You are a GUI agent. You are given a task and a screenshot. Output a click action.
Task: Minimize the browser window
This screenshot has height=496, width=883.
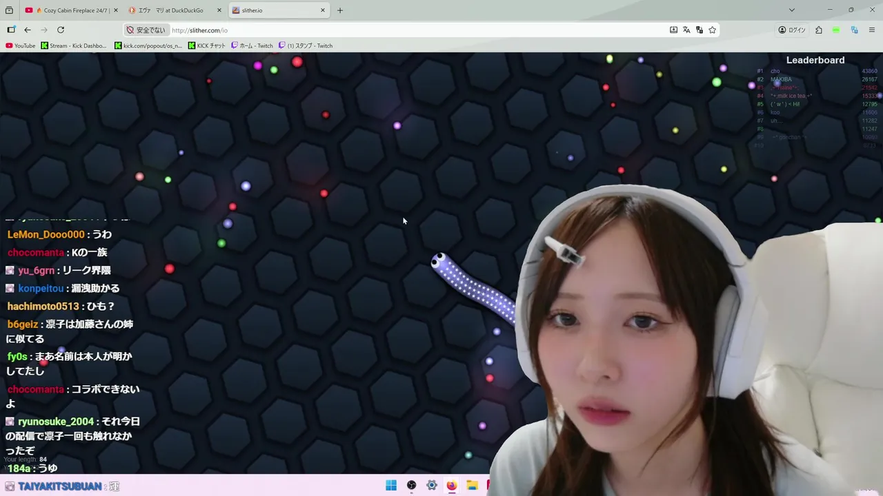pyautogui.click(x=830, y=10)
